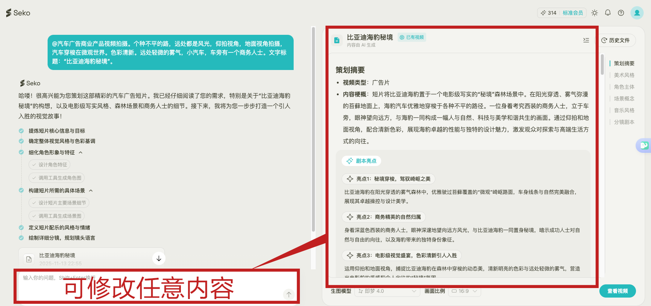Click the chat panel vertical scrollbar

(x=313, y=129)
